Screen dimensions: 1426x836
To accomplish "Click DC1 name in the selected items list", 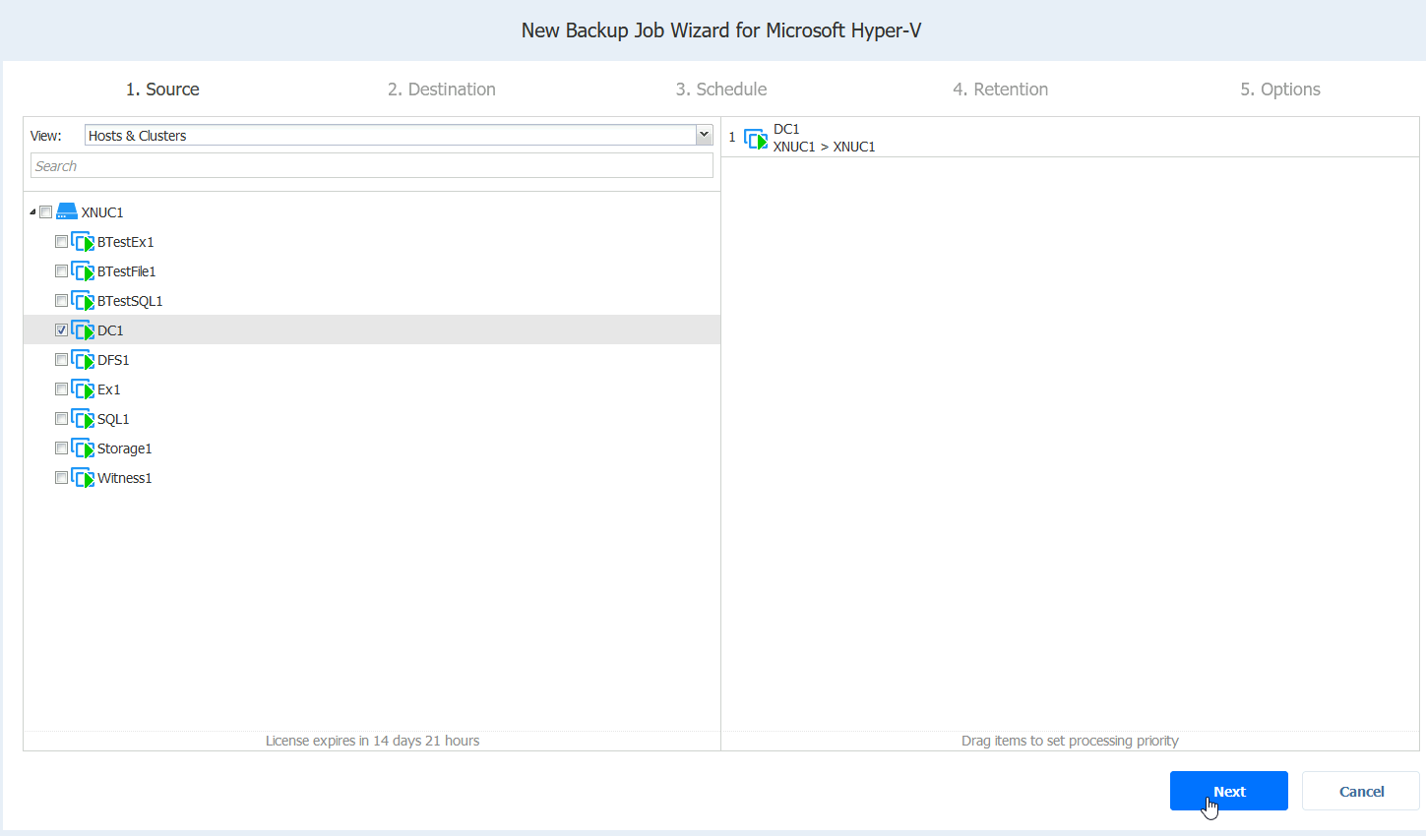I will point(786,129).
